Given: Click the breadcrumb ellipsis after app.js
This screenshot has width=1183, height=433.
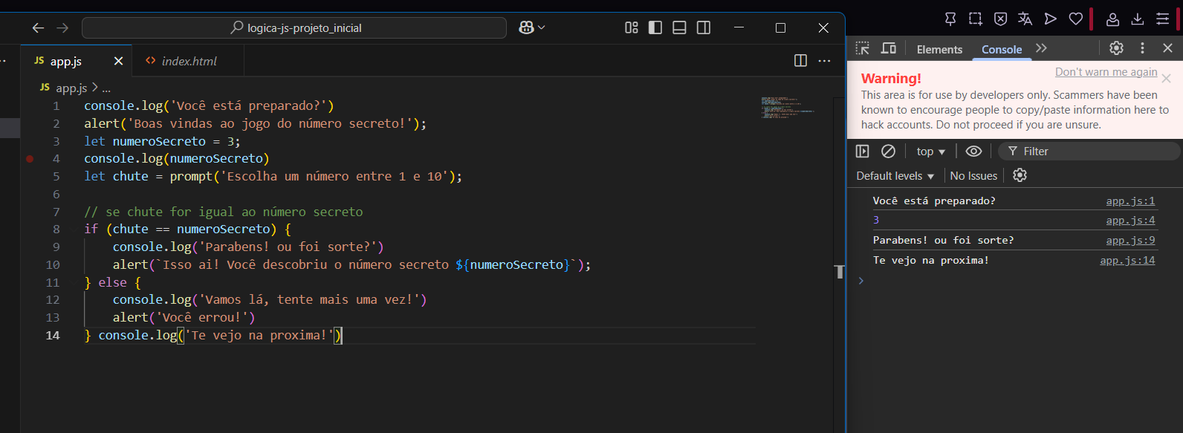Looking at the screenshot, I should pos(106,88).
